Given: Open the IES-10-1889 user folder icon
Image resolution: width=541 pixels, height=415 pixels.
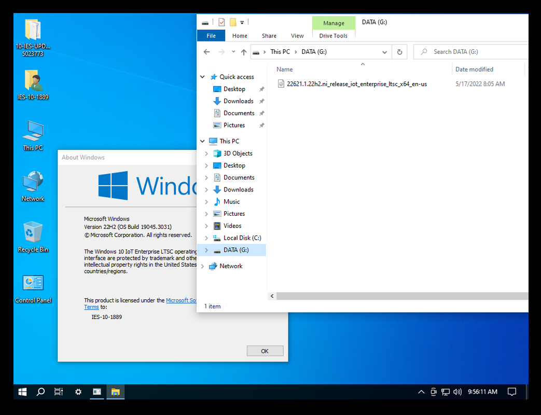Looking at the screenshot, I should [x=33, y=85].
